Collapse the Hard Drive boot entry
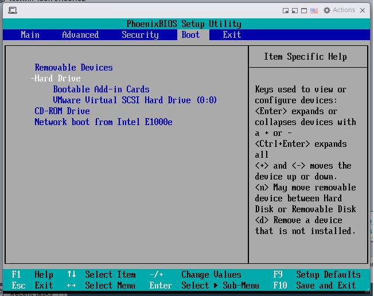 56,79
